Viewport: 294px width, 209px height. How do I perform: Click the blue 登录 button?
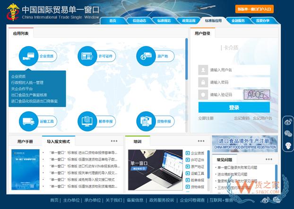234,107
